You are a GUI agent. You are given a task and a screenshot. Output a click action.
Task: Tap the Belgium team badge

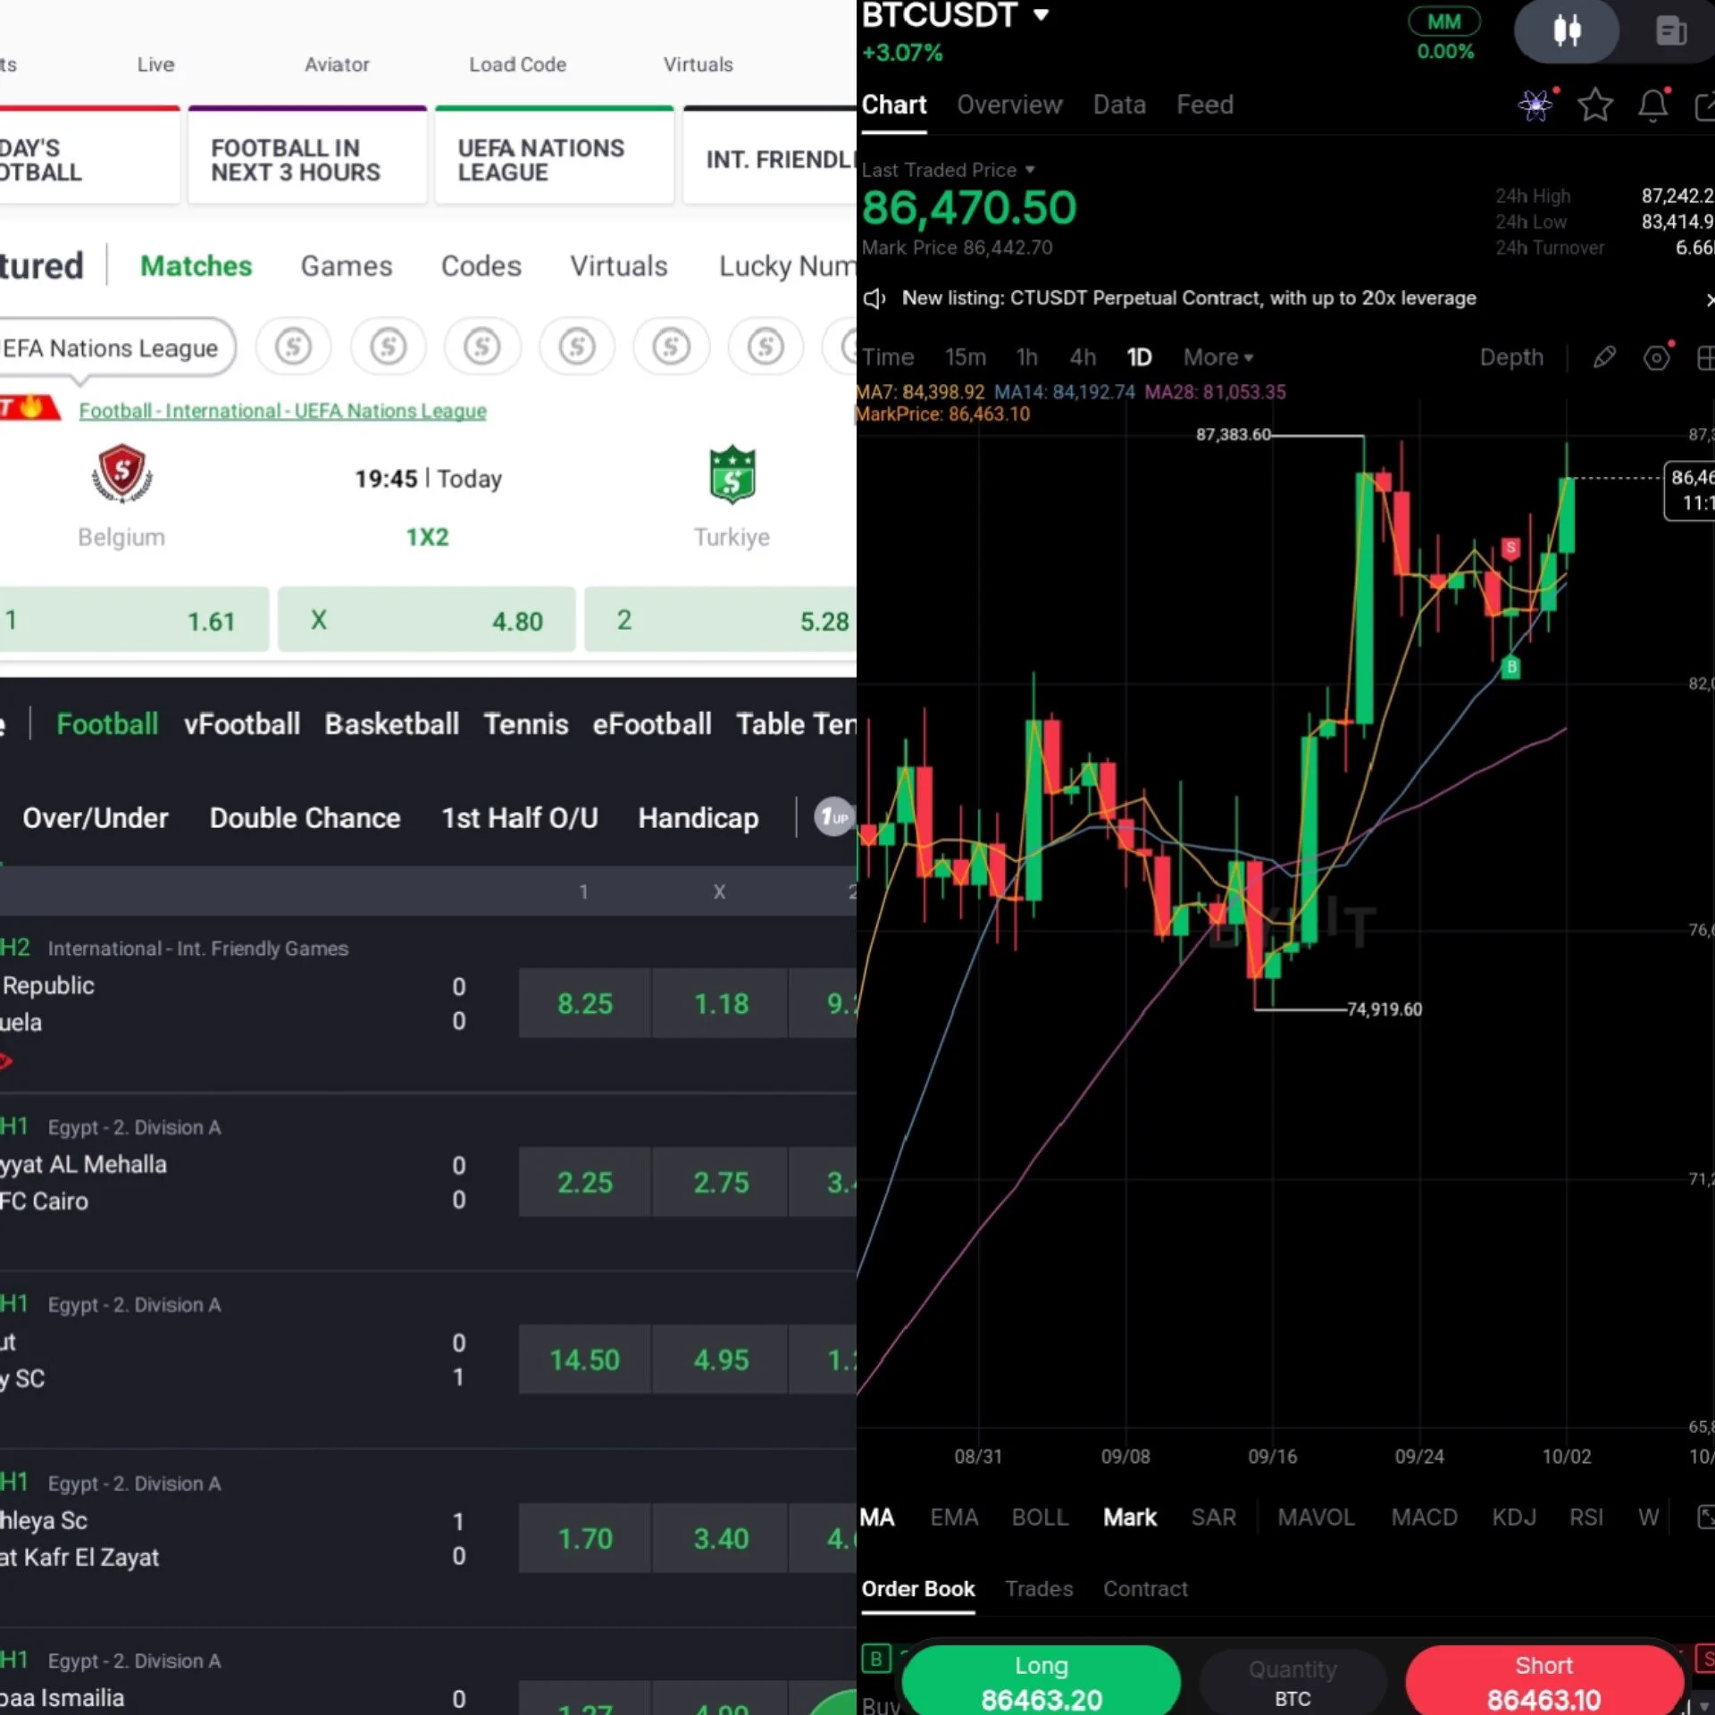(121, 473)
